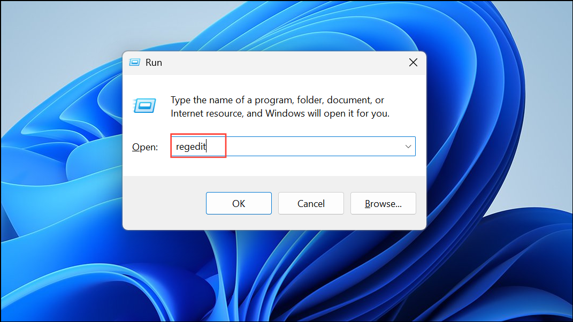
Task: Click the dialog description text area
Action: [x=278, y=105]
